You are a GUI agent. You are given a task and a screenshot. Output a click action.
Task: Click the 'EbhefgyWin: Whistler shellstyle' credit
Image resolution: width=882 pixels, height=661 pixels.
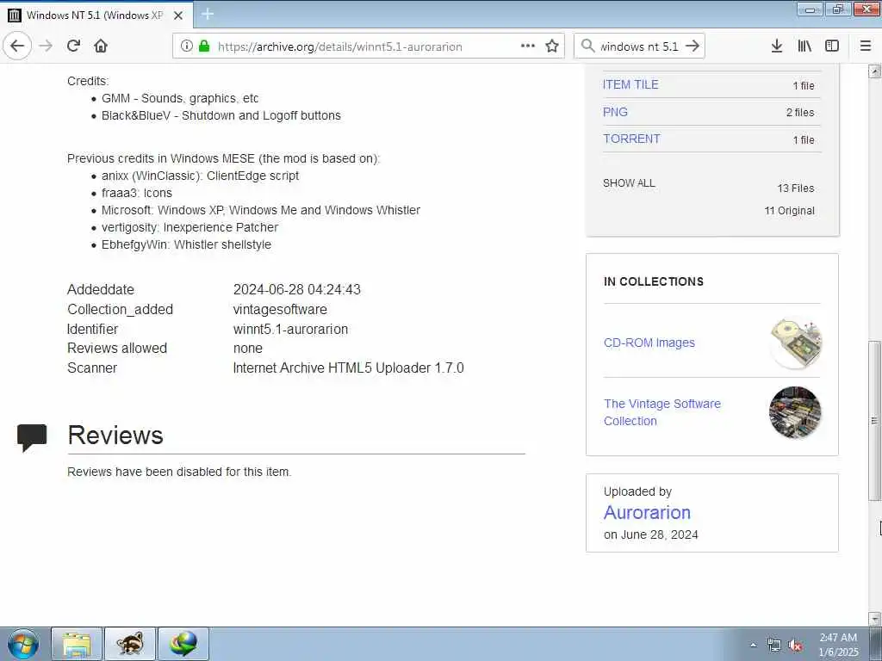click(x=186, y=244)
